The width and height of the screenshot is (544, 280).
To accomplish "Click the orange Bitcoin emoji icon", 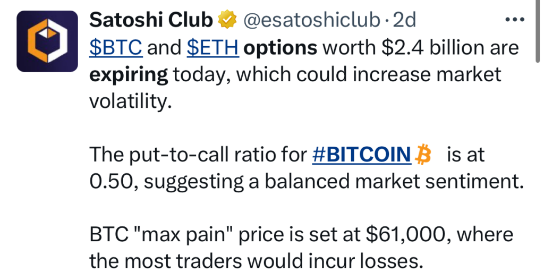I will (x=424, y=156).
